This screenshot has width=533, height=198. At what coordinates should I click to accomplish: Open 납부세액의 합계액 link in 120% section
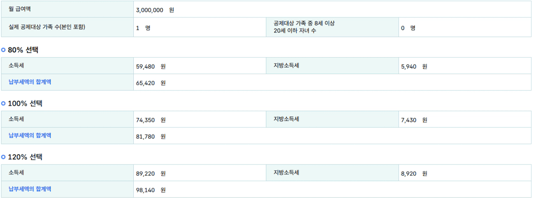tap(30, 189)
